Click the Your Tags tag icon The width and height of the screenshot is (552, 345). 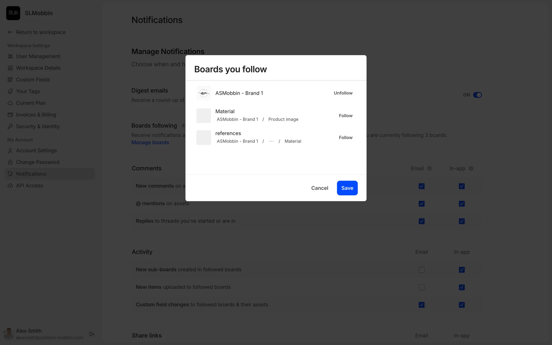click(10, 91)
